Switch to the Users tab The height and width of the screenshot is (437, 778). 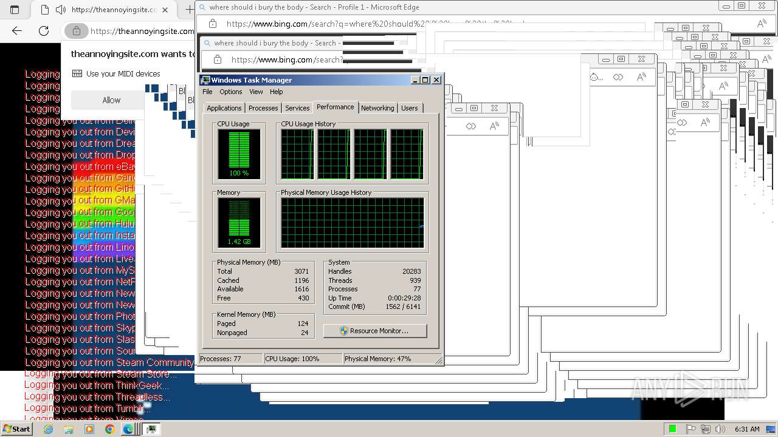(x=410, y=108)
